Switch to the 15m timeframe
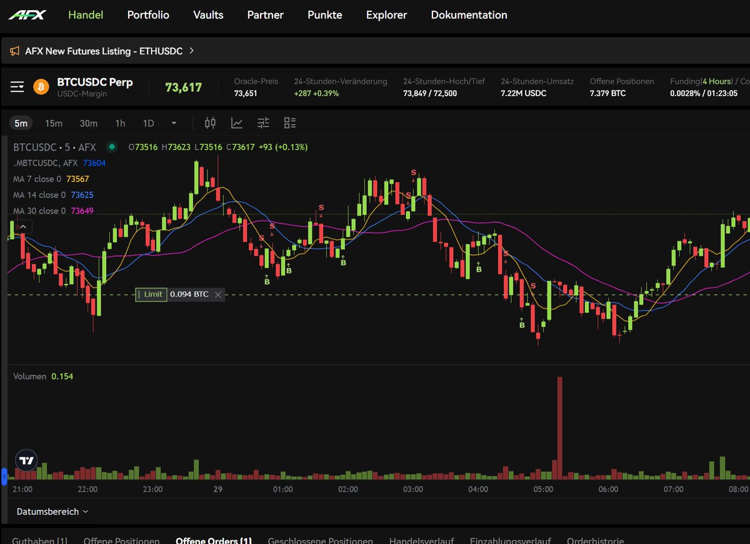 coord(54,123)
